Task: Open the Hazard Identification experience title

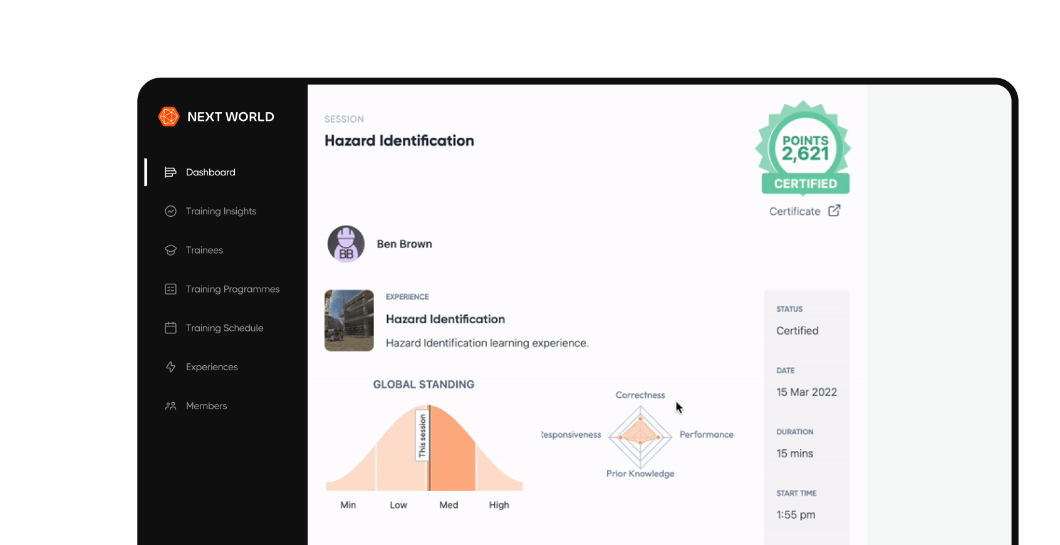Action: point(445,319)
